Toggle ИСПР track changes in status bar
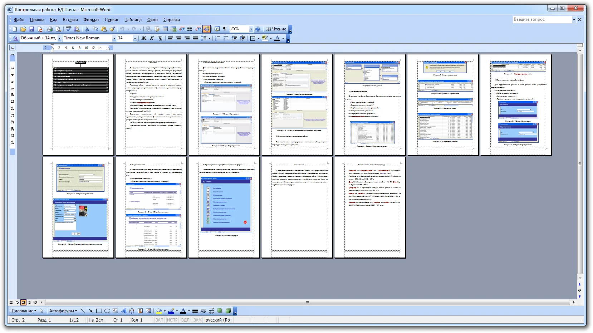 click(x=172, y=320)
